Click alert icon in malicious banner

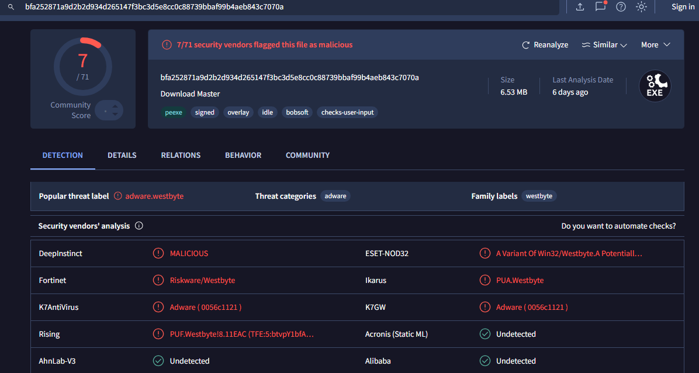pos(167,44)
